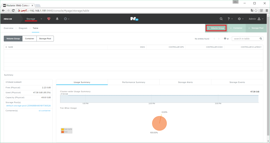The width and height of the screenshot is (270, 143).
Task: Click the browser address bar URL
Action: (x=55, y=11)
